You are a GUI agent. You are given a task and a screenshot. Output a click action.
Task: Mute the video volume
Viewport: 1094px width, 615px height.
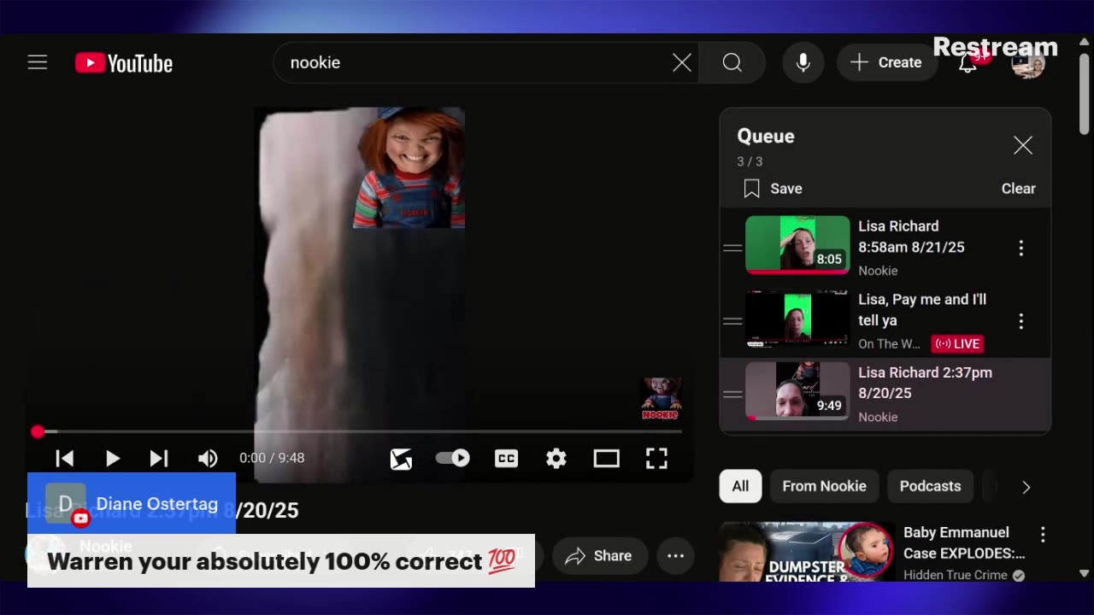coord(208,459)
